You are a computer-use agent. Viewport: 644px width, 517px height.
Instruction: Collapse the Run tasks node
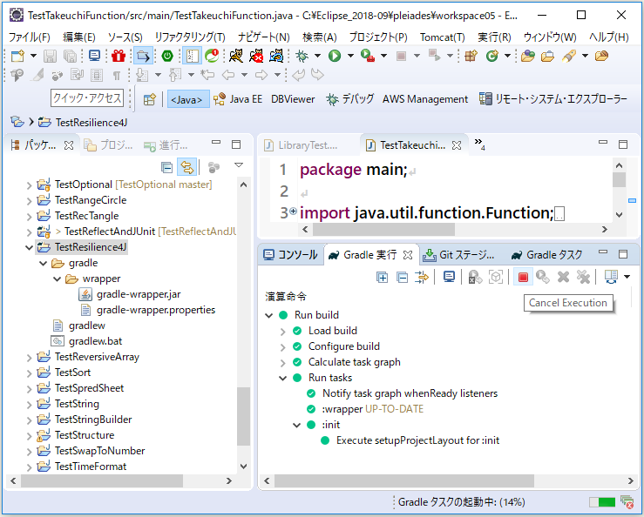coord(282,378)
